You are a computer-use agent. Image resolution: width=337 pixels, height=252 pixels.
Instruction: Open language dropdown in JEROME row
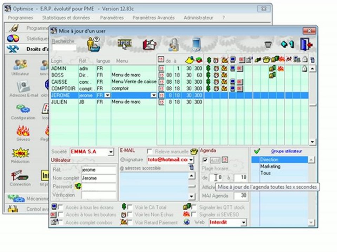click(107, 95)
